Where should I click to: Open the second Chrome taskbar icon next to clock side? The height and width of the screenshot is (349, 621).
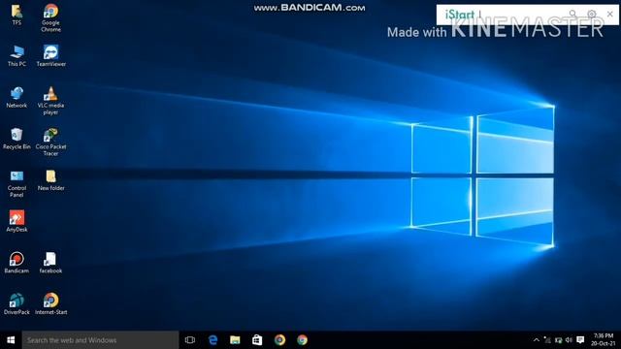pos(302,340)
